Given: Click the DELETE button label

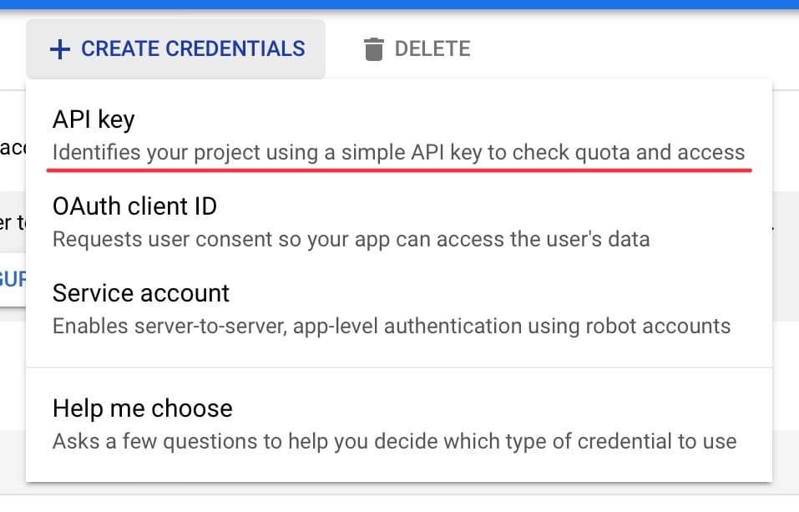Looking at the screenshot, I should pyautogui.click(x=432, y=49).
